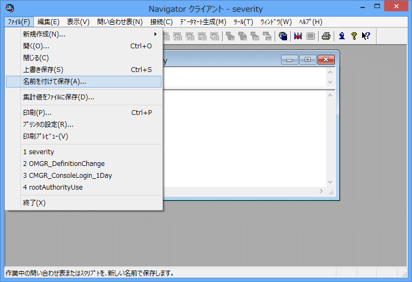Viewport: 412px width, 282px height.
Task: Click the red and blue butterfly icon
Action: (x=298, y=36)
